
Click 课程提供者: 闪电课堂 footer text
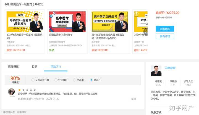(15, 112)
